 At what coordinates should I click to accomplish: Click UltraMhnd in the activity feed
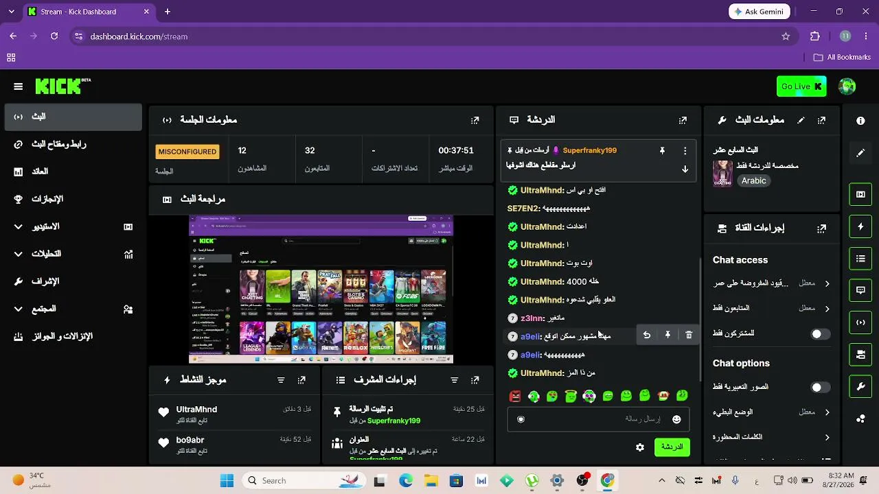(196, 410)
